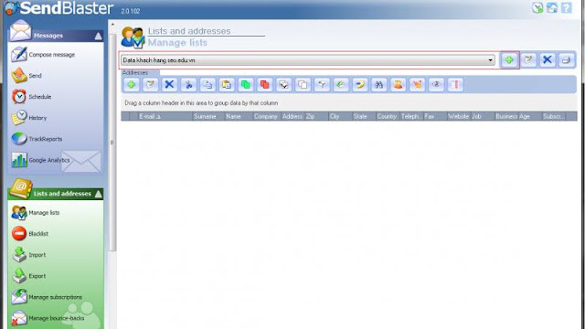Open Compose message in sidebar

(x=43, y=55)
